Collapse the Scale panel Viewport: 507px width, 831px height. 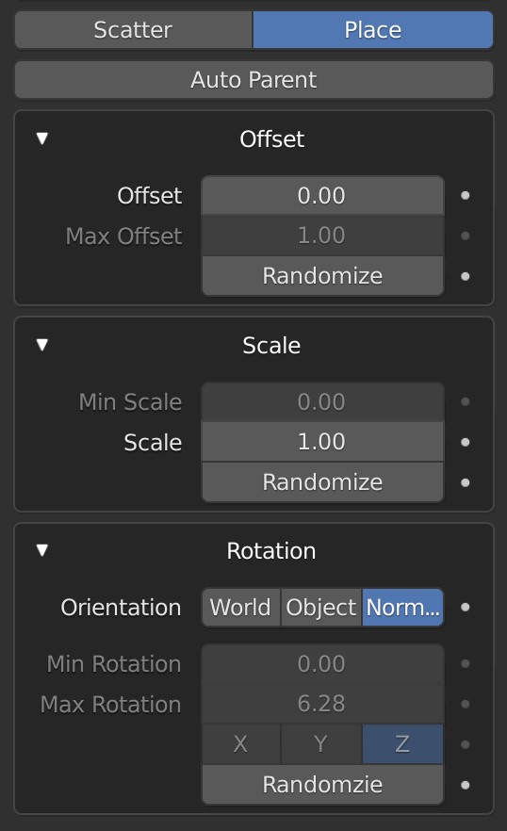point(42,345)
